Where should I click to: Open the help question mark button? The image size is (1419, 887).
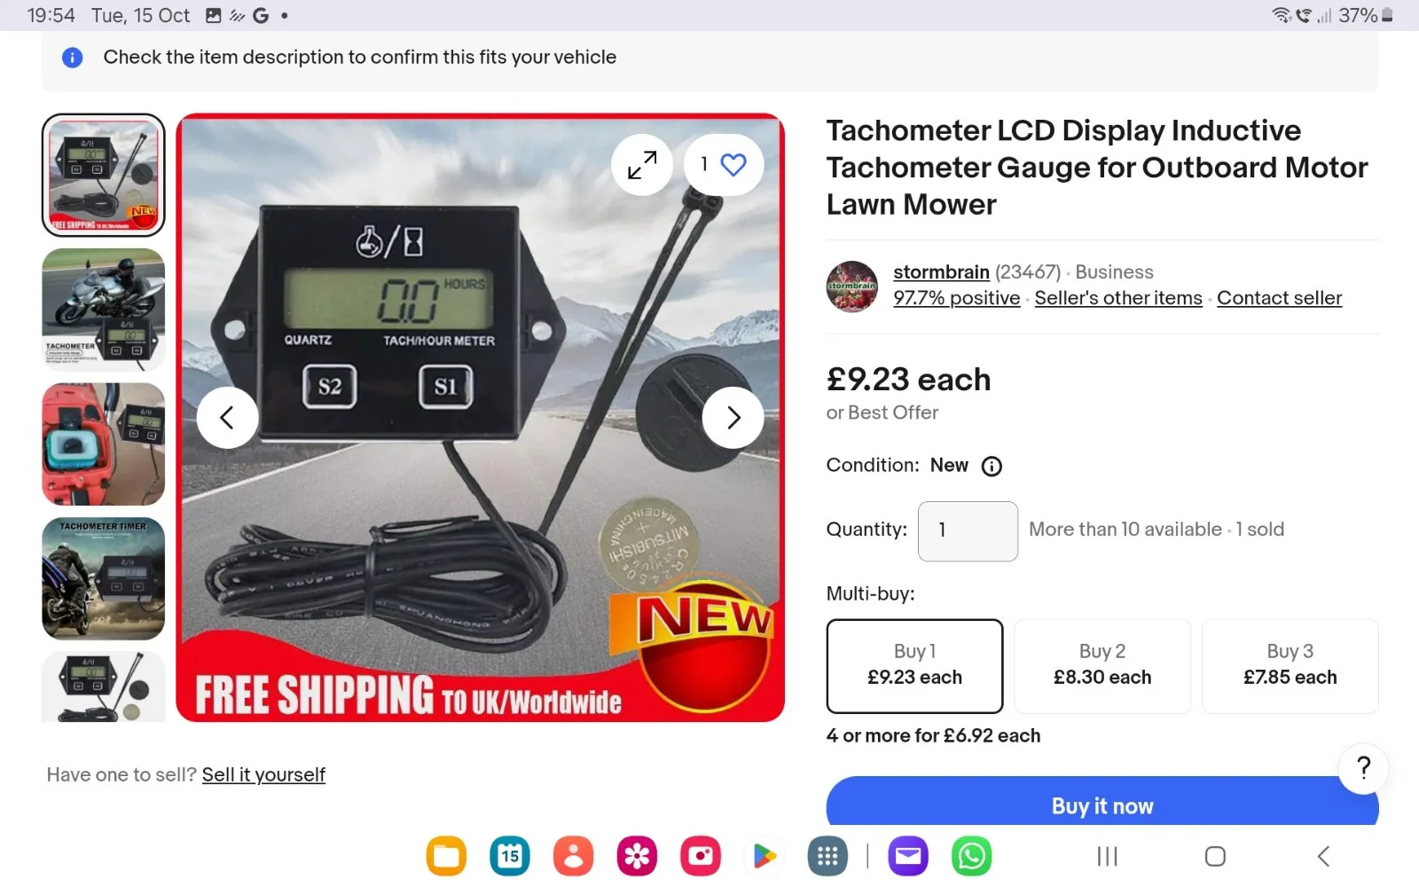(1363, 768)
